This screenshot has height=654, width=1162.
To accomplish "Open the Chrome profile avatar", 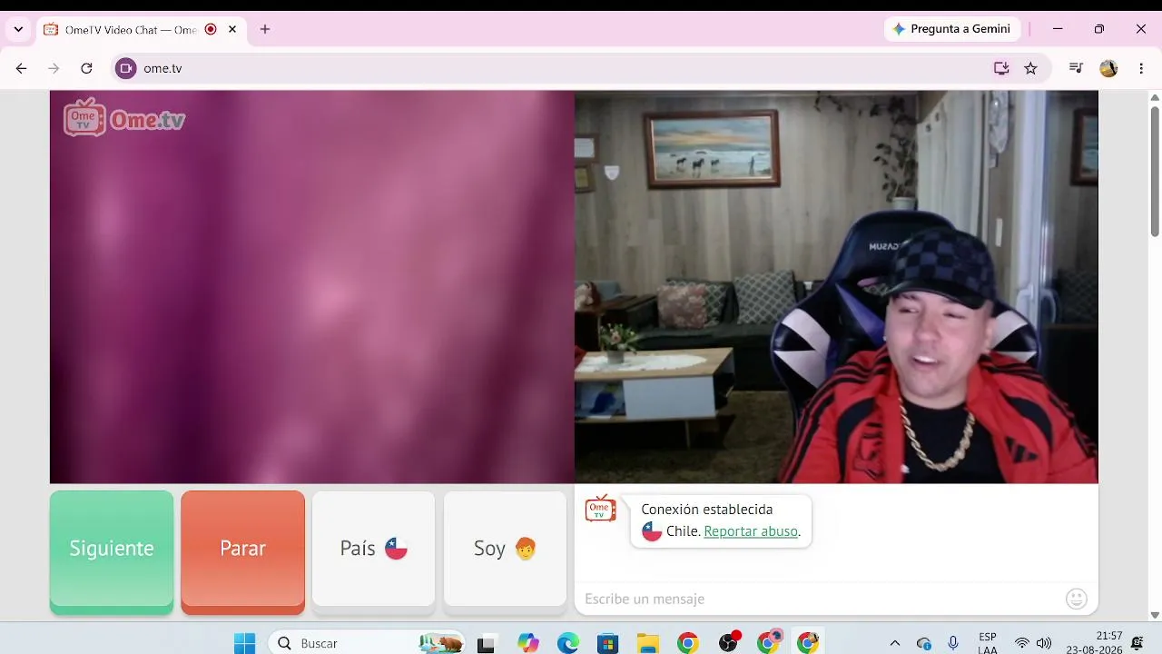I will (x=1108, y=68).
